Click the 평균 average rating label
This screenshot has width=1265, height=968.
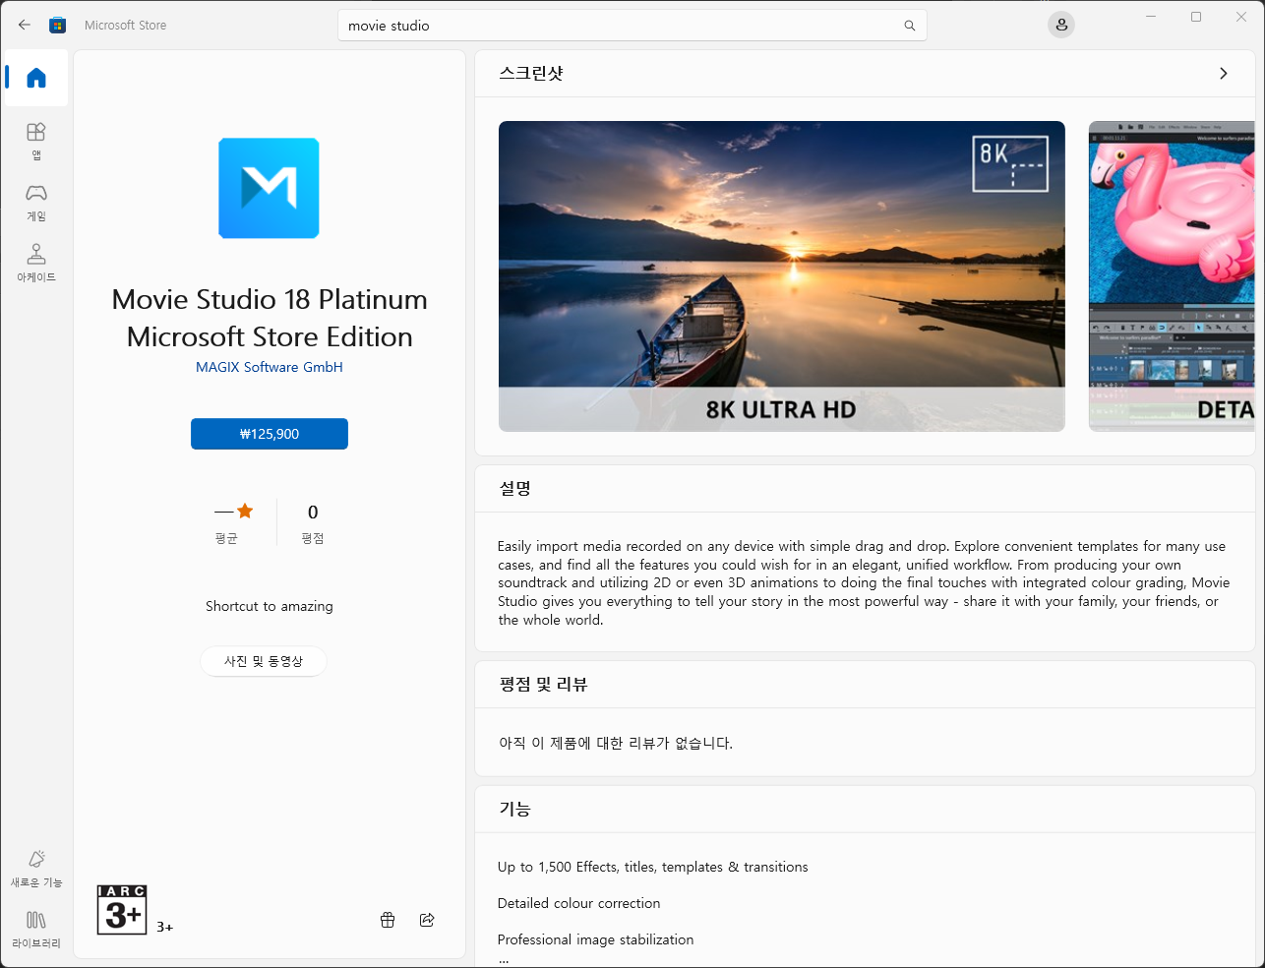pos(226,539)
